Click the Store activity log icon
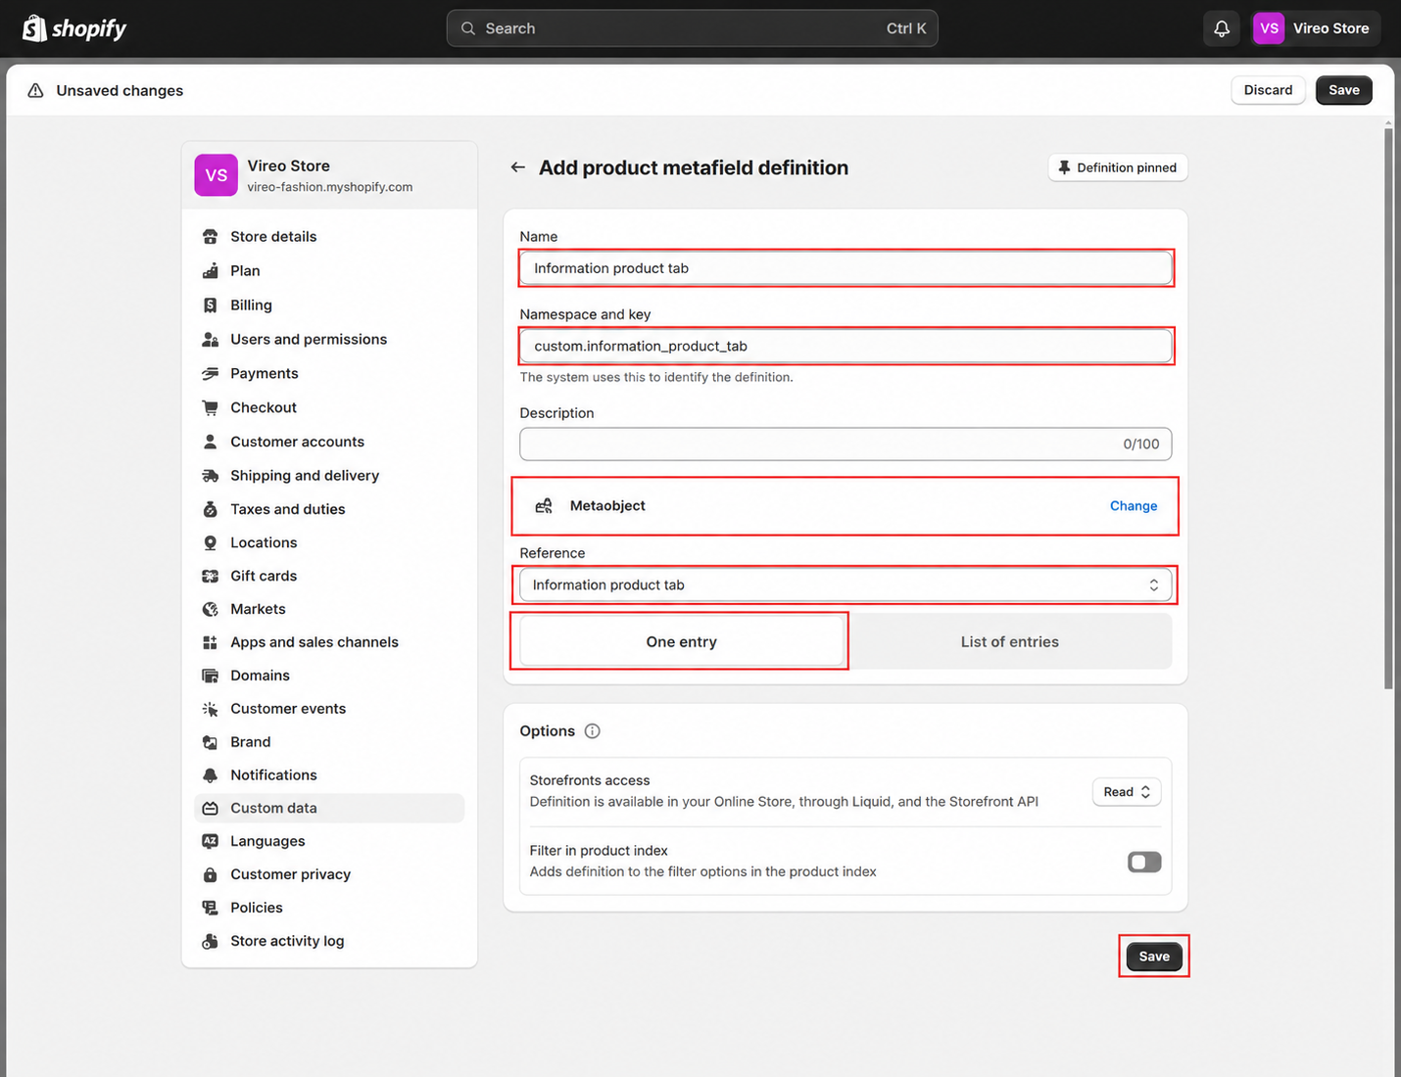Viewport: 1401px width, 1077px height. tap(210, 942)
